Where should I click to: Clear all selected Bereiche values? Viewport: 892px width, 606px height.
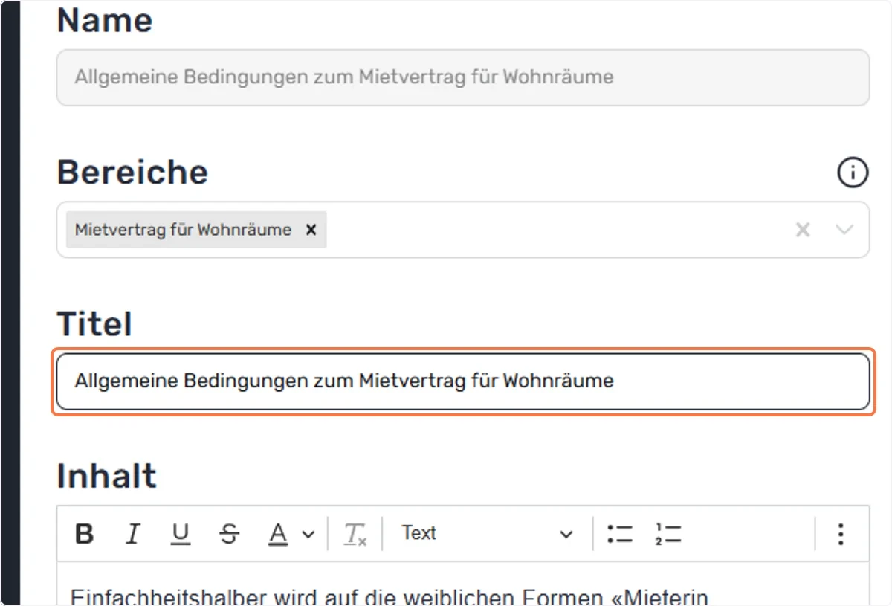(x=803, y=230)
